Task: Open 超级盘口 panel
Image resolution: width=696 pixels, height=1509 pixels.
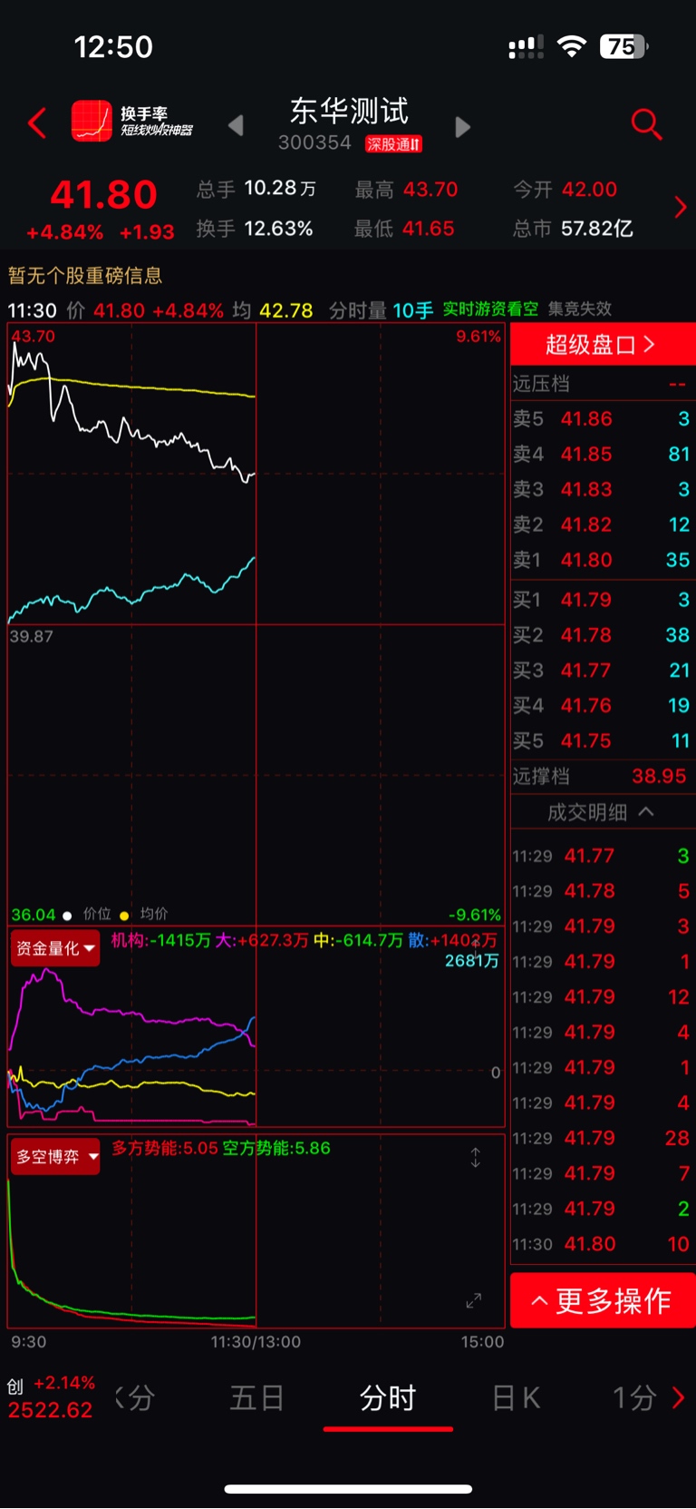Action: click(x=602, y=345)
